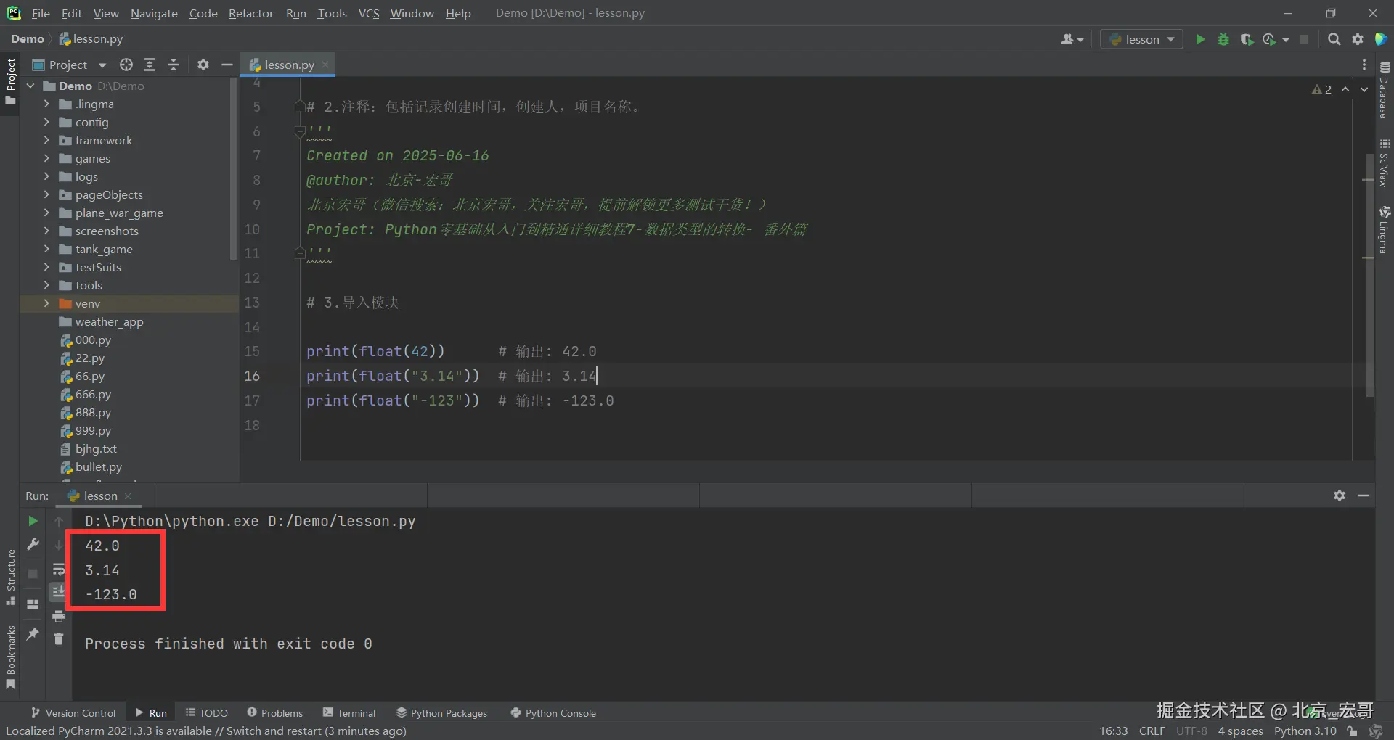Viewport: 1394px width, 740px height.
Task: Toggle the Database tool window
Action: tap(1385, 89)
